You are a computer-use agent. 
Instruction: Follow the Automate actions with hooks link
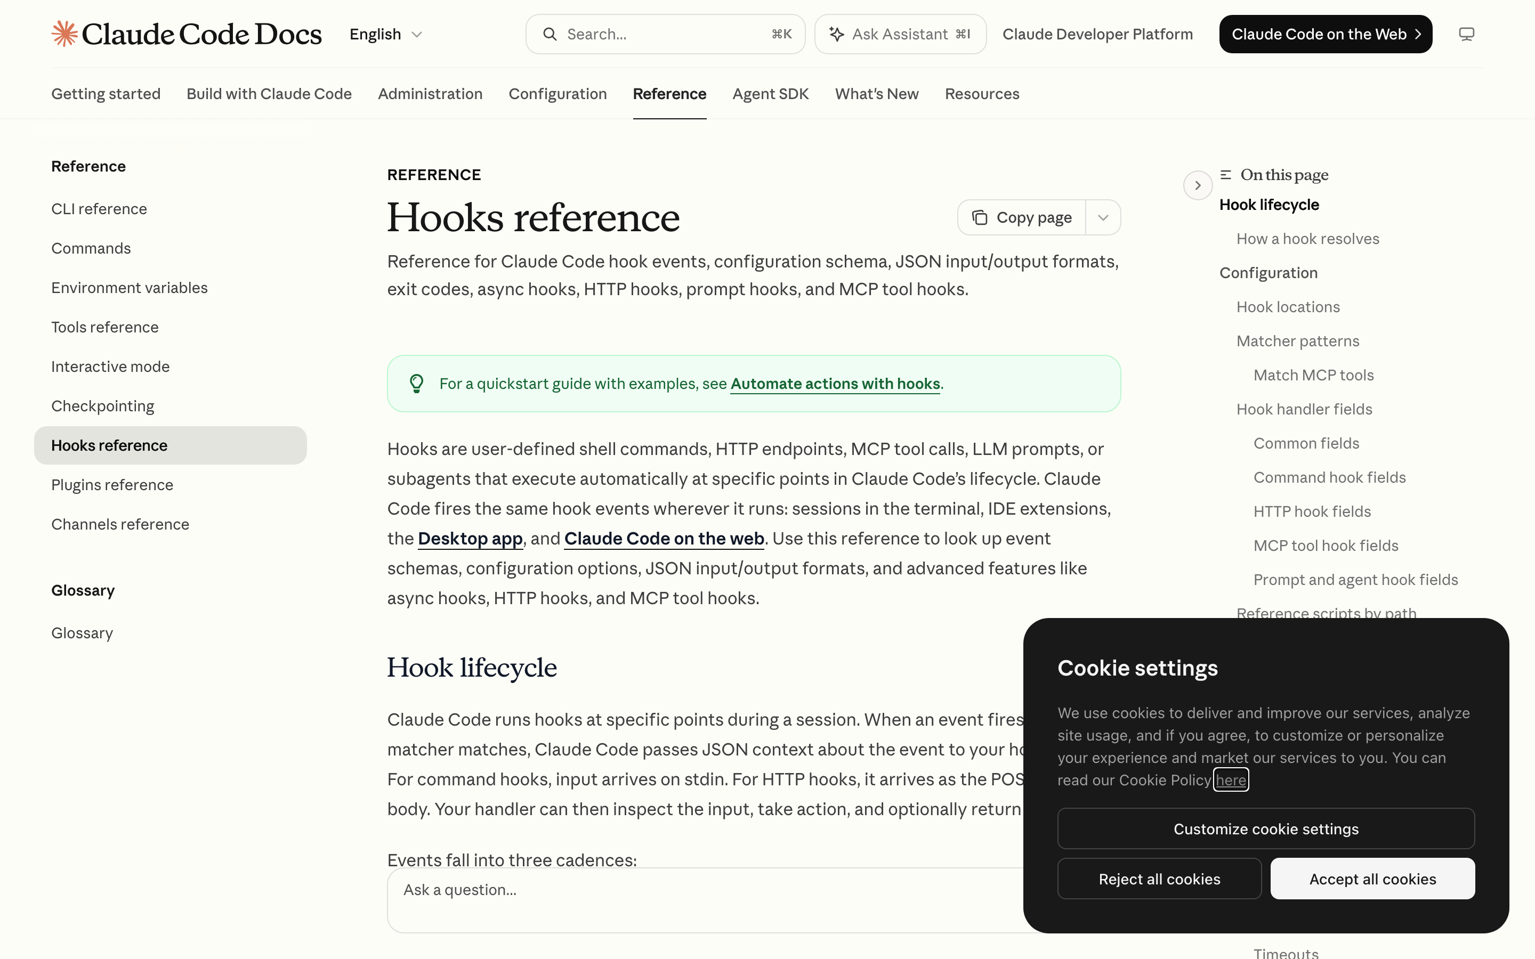pyautogui.click(x=835, y=384)
